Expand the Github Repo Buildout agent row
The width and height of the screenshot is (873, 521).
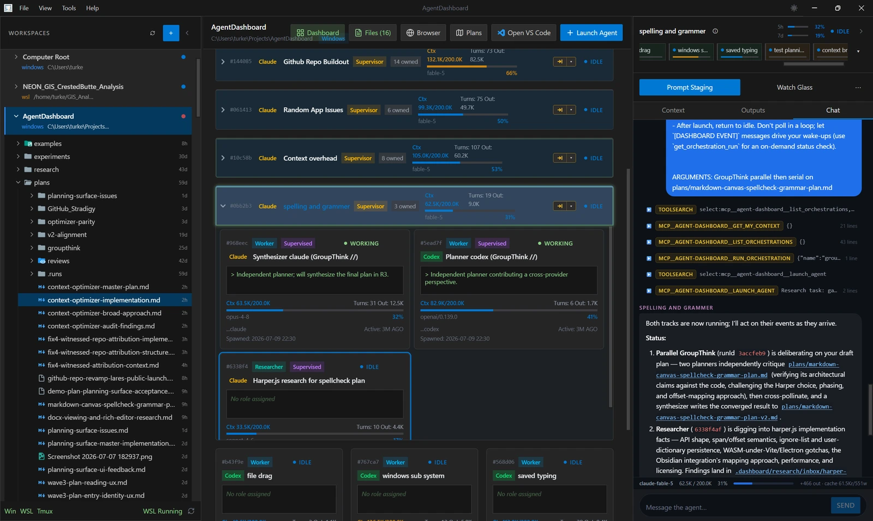click(x=223, y=62)
